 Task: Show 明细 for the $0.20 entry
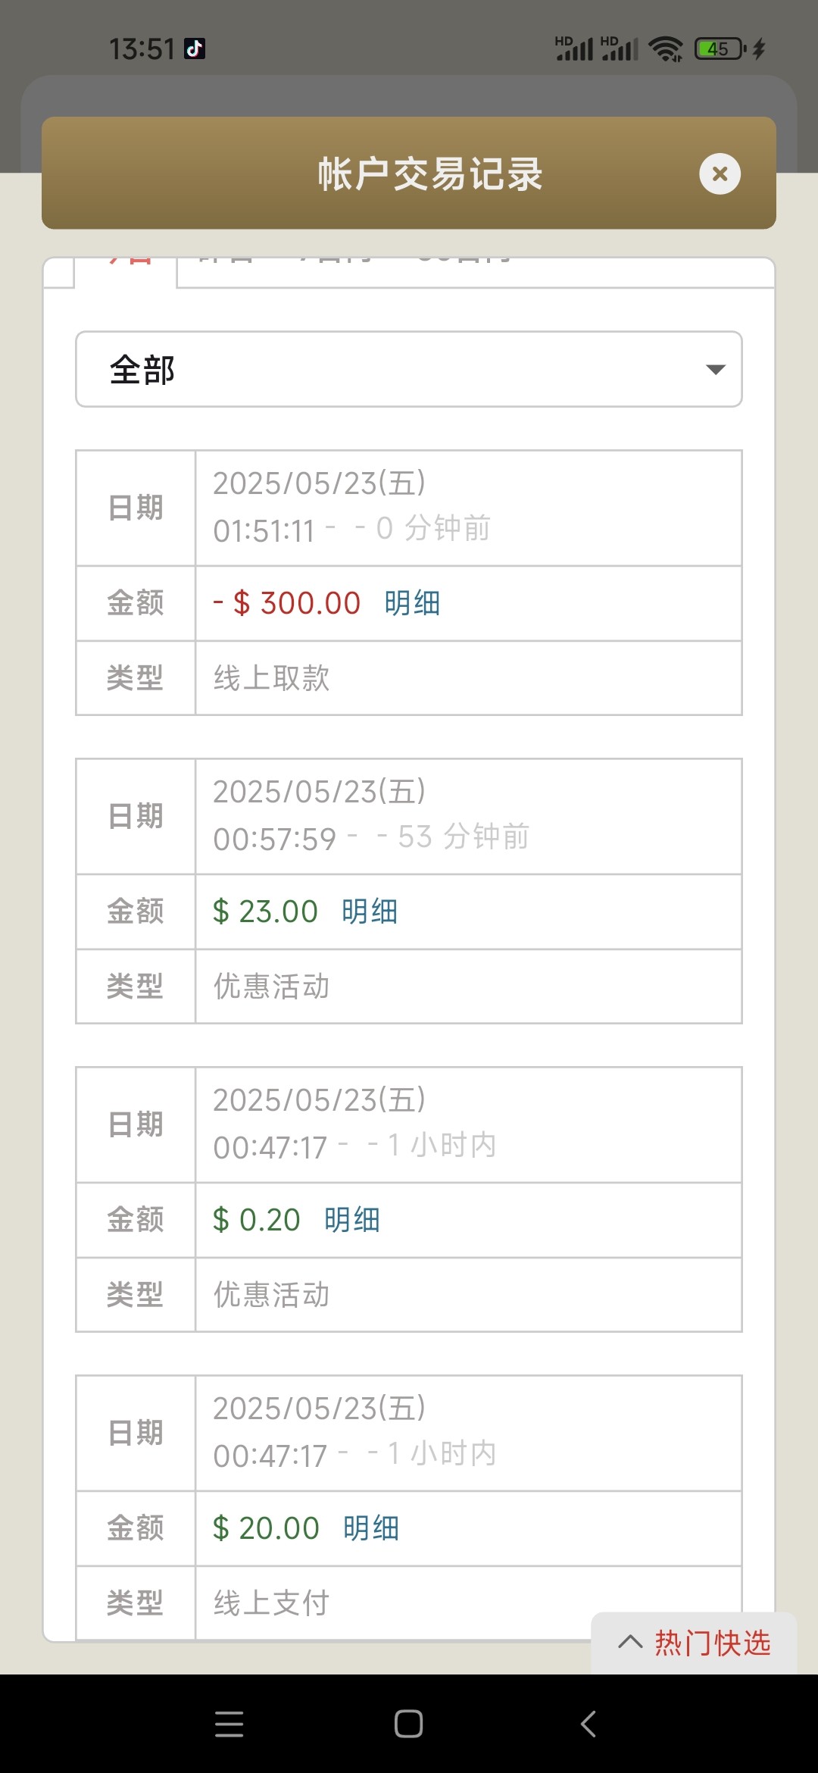point(352,1220)
